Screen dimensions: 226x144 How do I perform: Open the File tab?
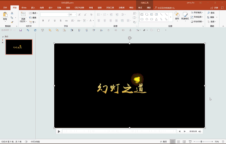(5, 8)
